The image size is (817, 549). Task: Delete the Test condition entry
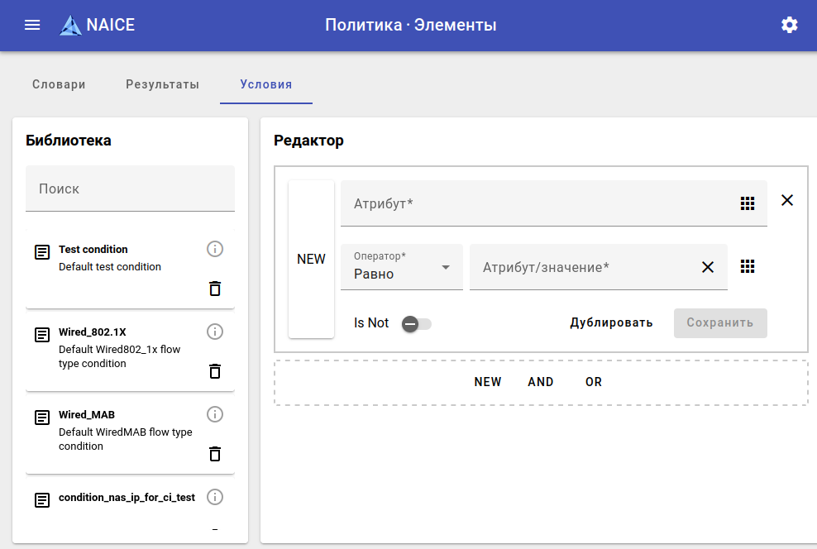pyautogui.click(x=215, y=289)
